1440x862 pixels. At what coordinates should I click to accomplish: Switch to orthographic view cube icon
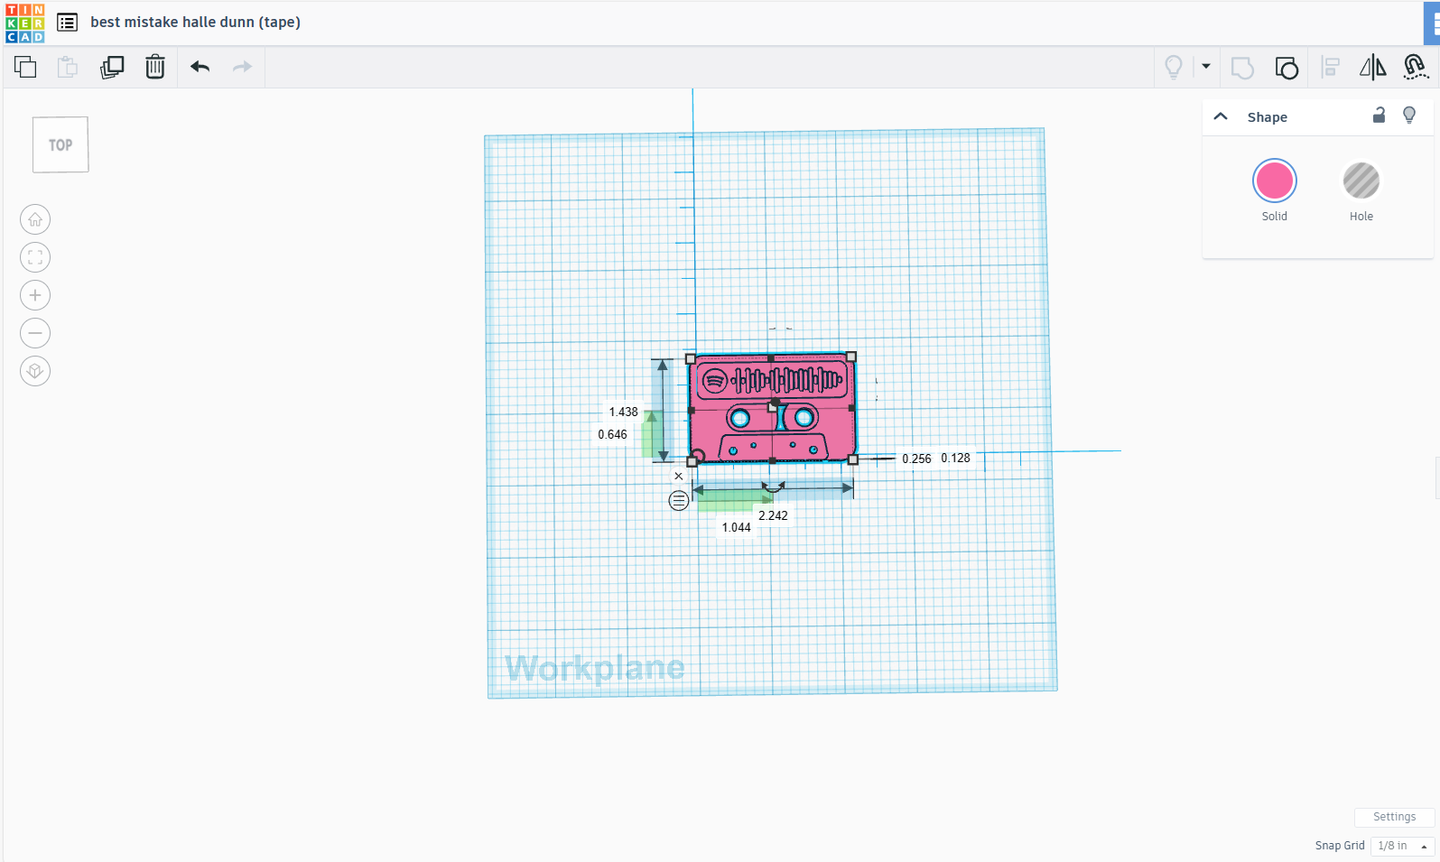[x=35, y=371]
